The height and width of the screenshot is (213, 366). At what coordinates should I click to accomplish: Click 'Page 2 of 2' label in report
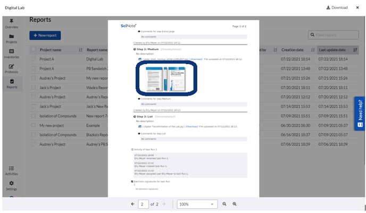pos(239,26)
